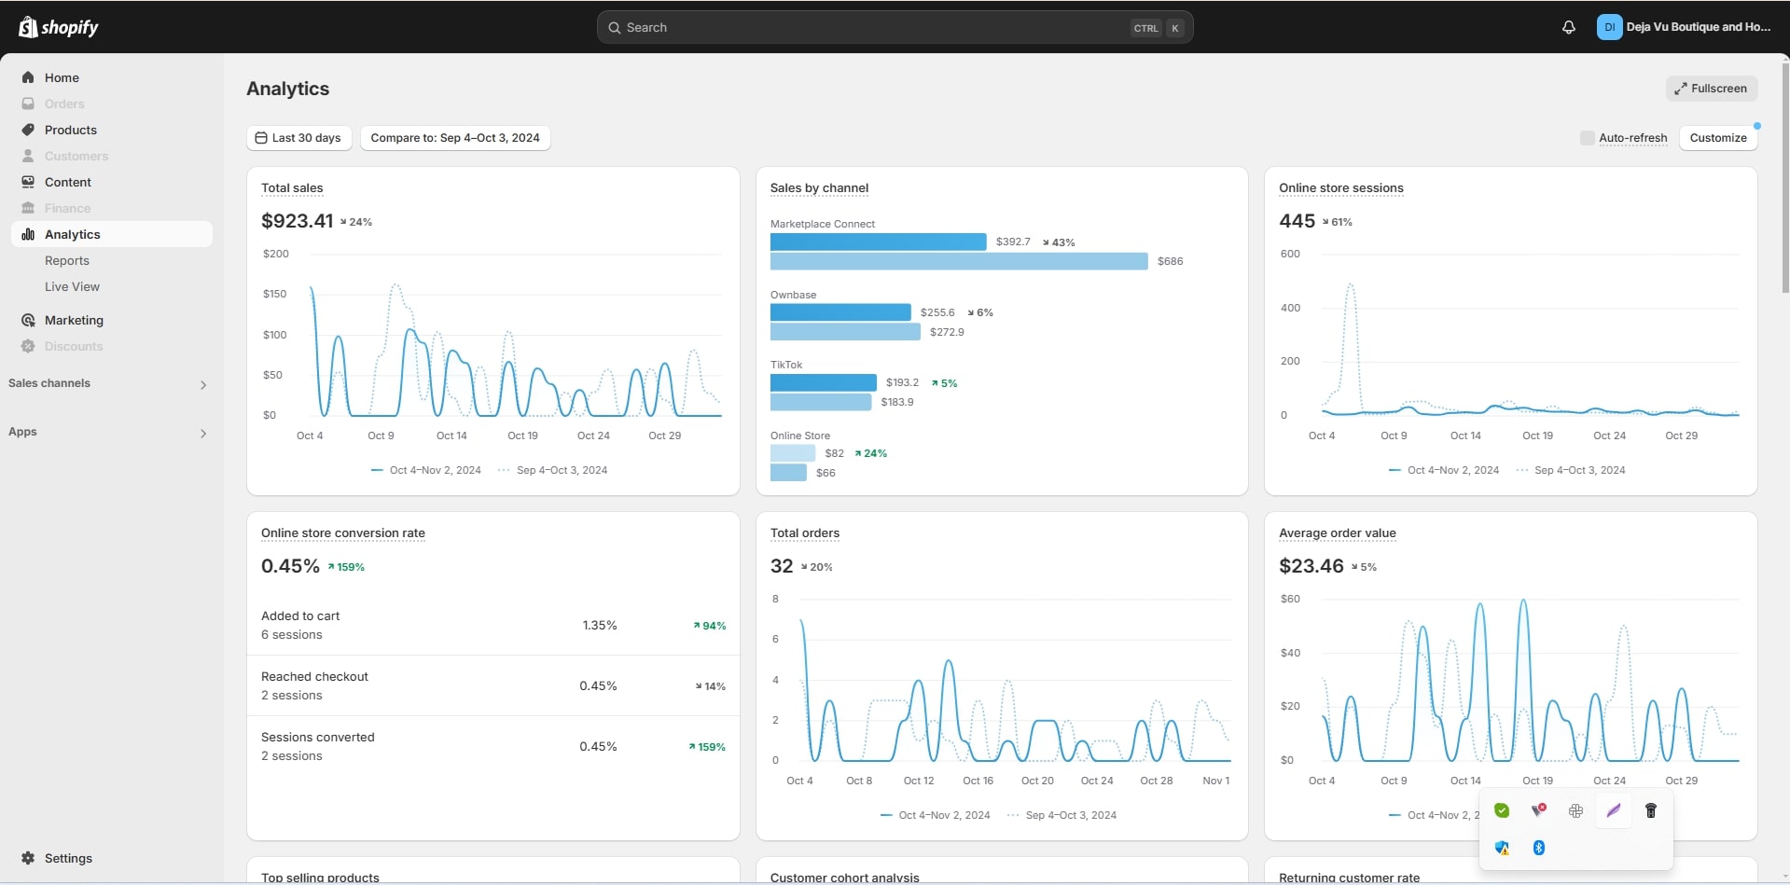Click the Customize button

[1717, 138]
